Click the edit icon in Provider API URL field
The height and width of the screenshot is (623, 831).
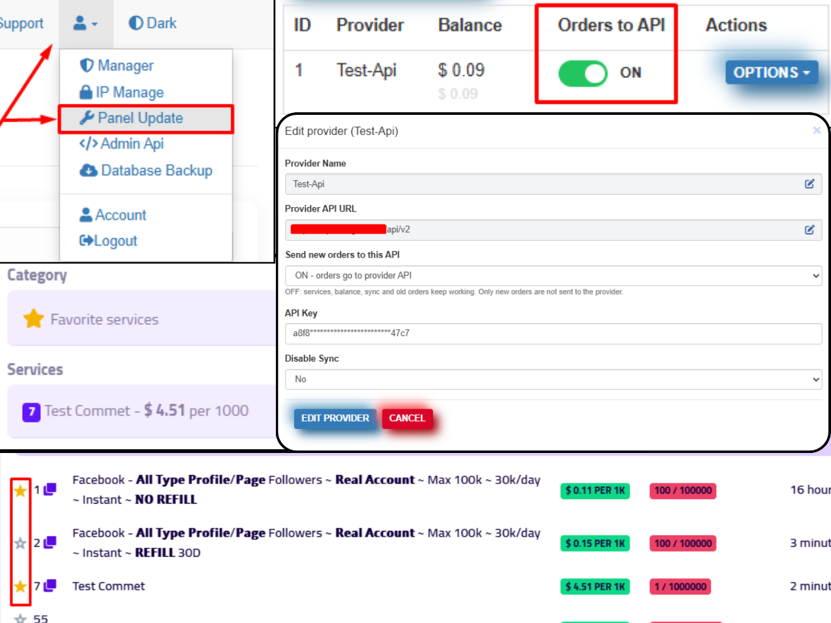click(x=810, y=230)
